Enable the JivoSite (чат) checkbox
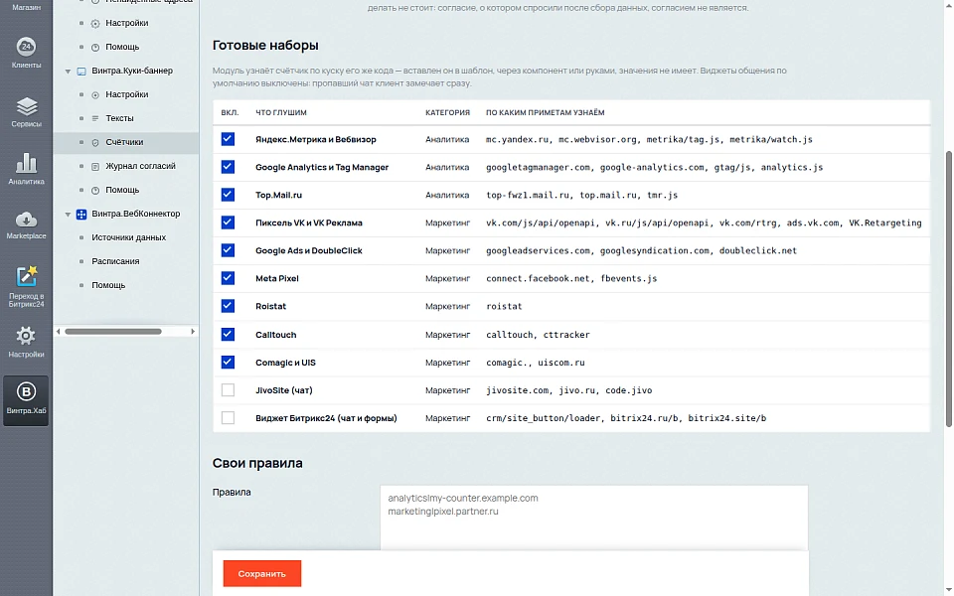Screen dimensions: 954x596 228,389
